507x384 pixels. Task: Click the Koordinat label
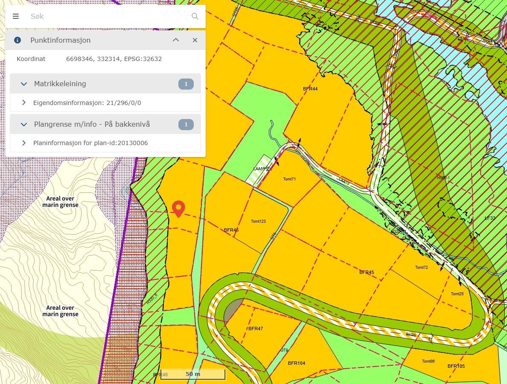coord(31,59)
